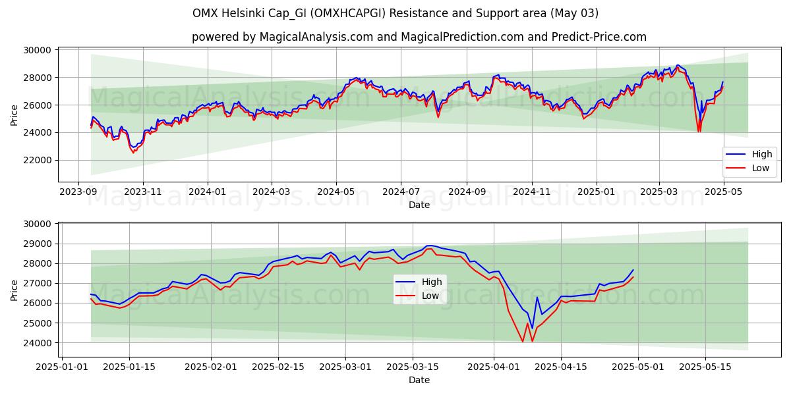Viewport: 791px width, 395px height.
Task: Click 'Low' in the lower chart legend
Action: 430,296
